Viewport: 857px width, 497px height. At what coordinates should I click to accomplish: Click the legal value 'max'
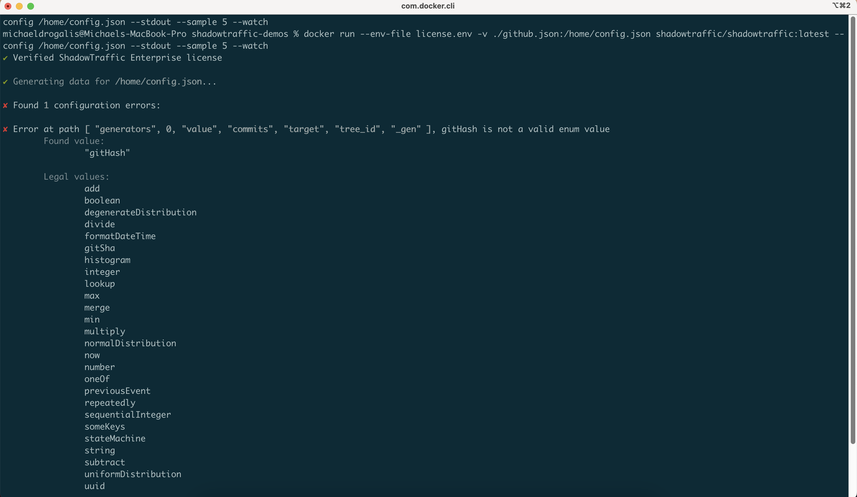pyautogui.click(x=92, y=296)
